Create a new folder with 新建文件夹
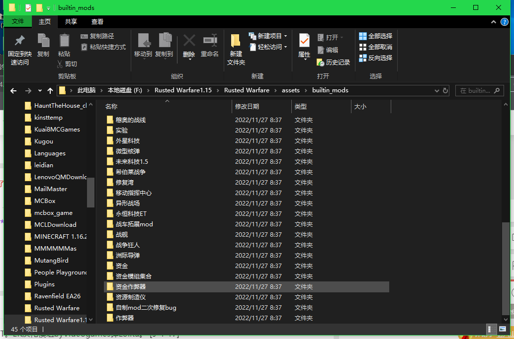514x339 pixels. [236, 49]
